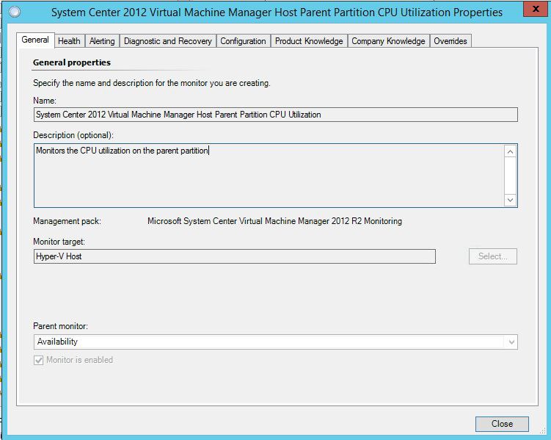This screenshot has height=440, width=551.
Task: Show the Overrides tab
Action: click(x=450, y=41)
